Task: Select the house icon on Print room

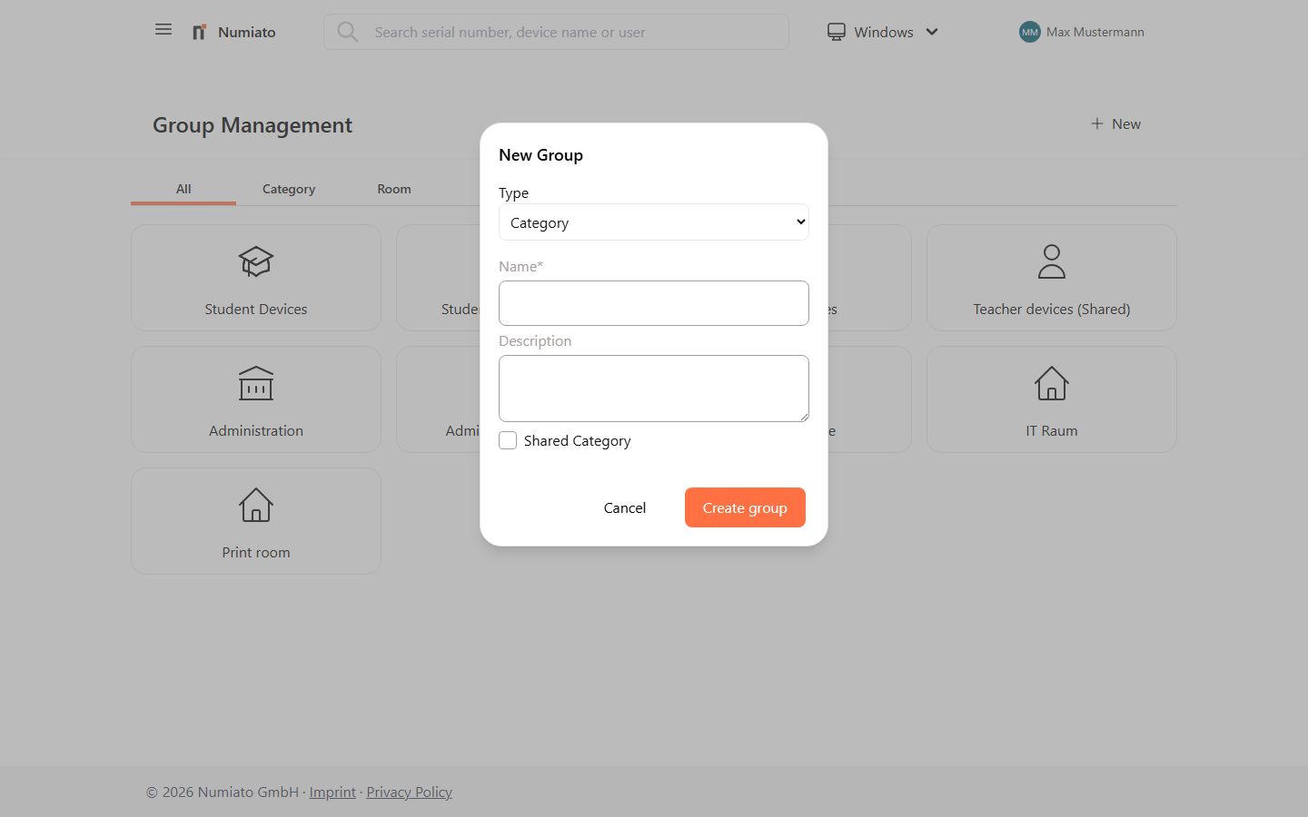Action: coord(255,505)
